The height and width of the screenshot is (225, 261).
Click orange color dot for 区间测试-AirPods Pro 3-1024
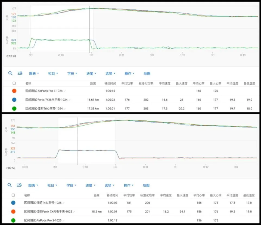coord(14,91)
